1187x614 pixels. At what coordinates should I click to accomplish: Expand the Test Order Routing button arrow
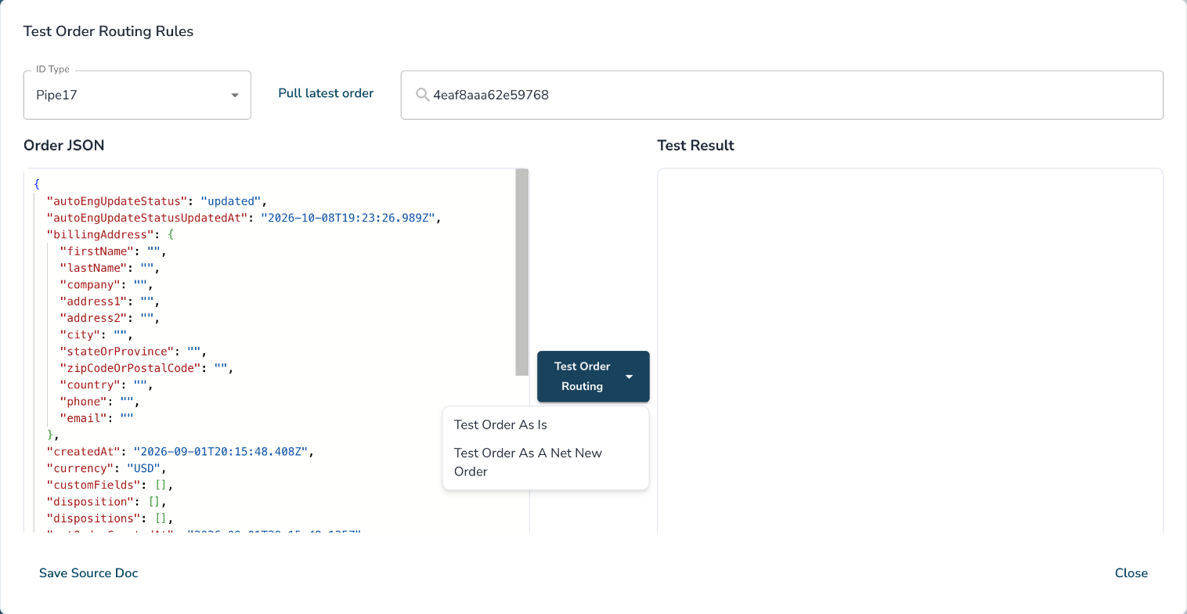point(630,377)
